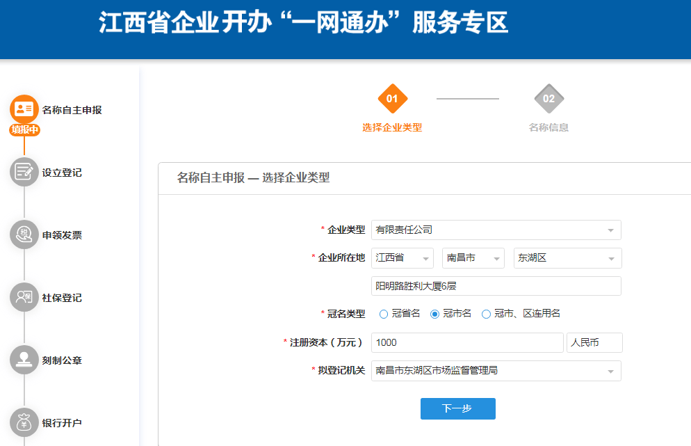This screenshot has height=446, width=691.
Task: Expand the 东湖区 district dropdown
Action: click(567, 257)
